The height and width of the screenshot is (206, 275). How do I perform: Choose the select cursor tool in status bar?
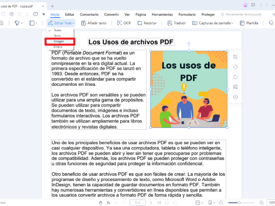pyautogui.click(x=108, y=203)
